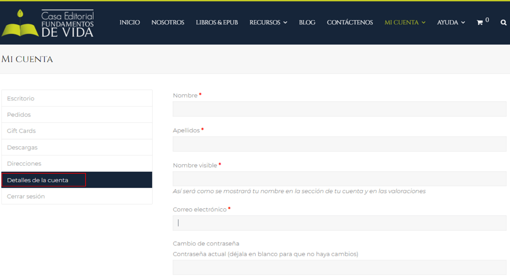Navigate to the Blog page
Viewport: 510px width, 277px height.
click(307, 23)
